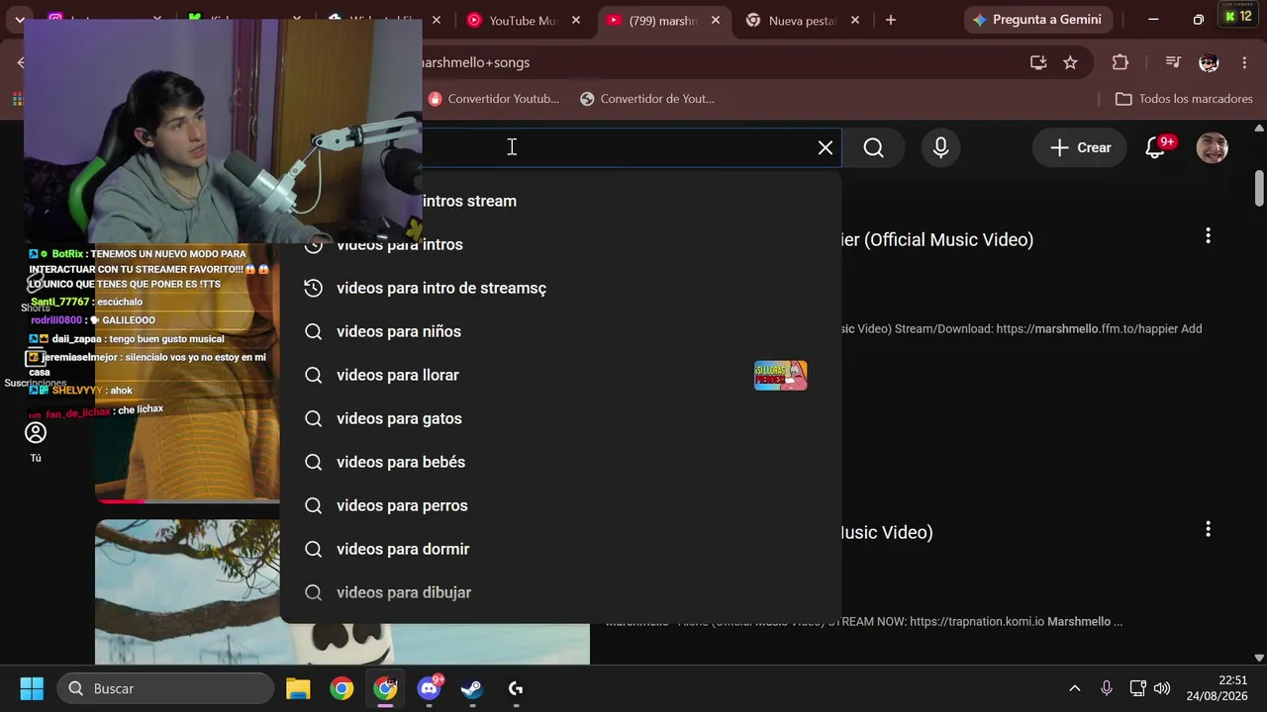
Task: Select suggestion "videos para niños"
Action: [x=560, y=331]
